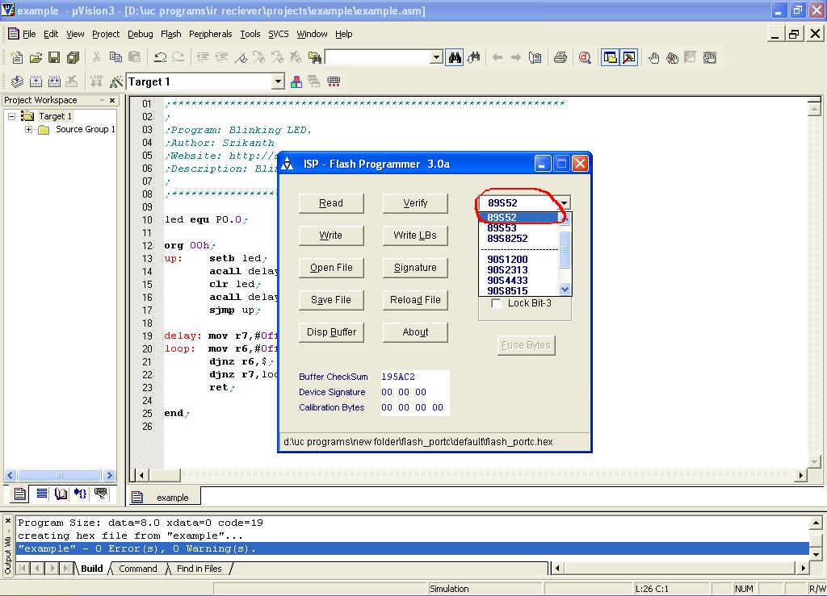Click the Disp Buffer button
827x596 pixels.
pyautogui.click(x=331, y=332)
